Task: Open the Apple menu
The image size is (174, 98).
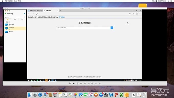Action: tap(3, 1)
